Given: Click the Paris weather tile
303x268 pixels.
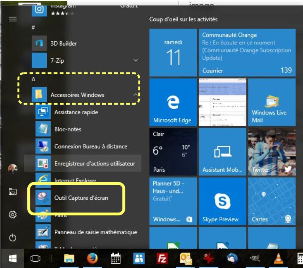Looking at the screenshot, I should [x=173, y=151].
